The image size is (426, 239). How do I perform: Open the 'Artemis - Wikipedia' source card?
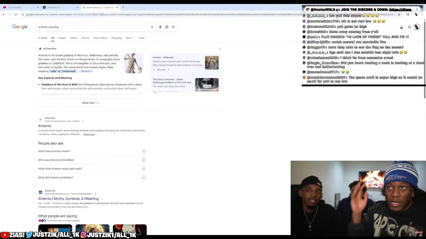[185, 64]
